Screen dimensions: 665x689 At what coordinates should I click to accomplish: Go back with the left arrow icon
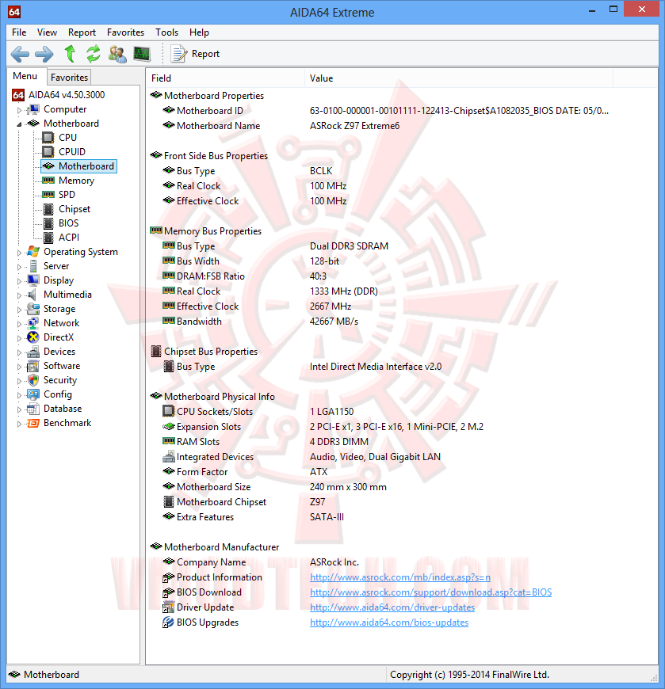click(20, 54)
